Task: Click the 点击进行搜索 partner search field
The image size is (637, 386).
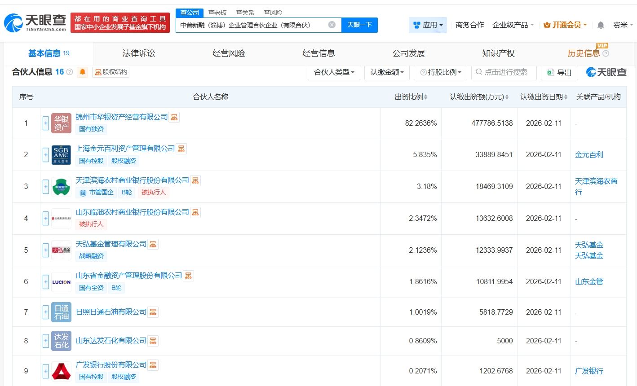Action: 505,72
